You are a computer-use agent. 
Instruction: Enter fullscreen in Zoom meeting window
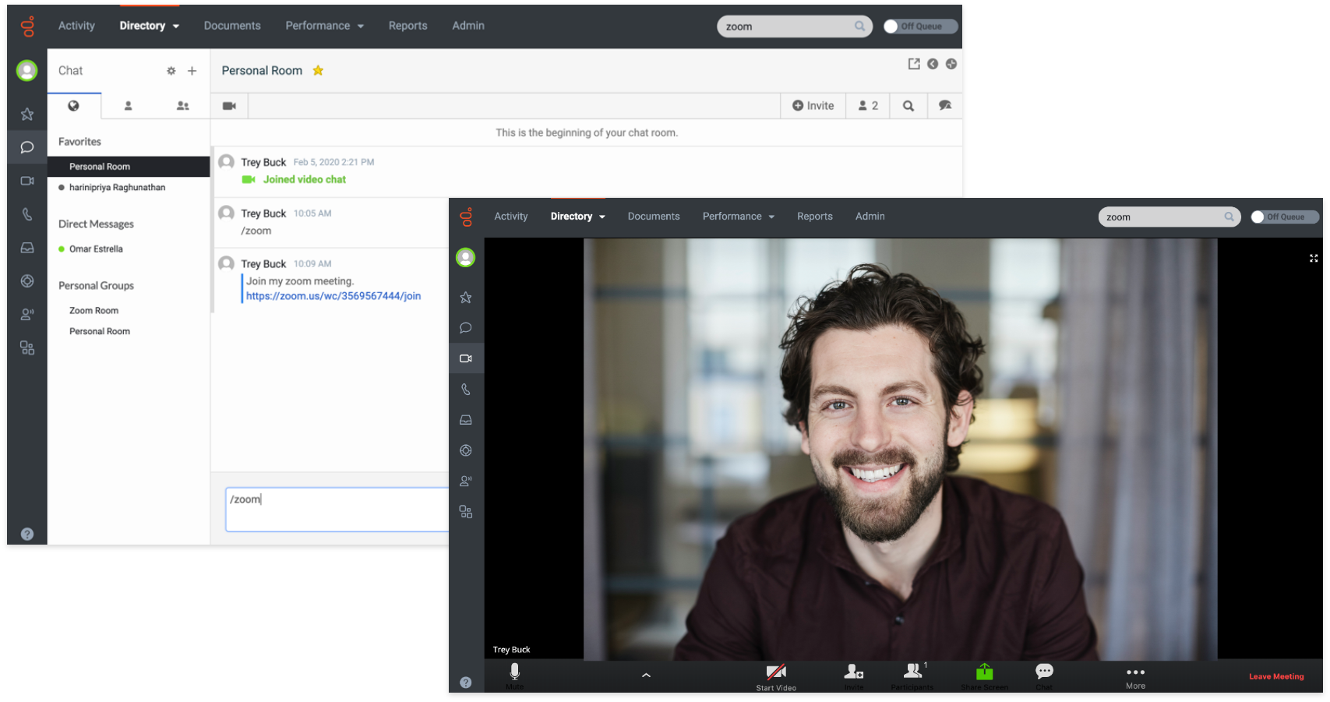click(x=1314, y=258)
